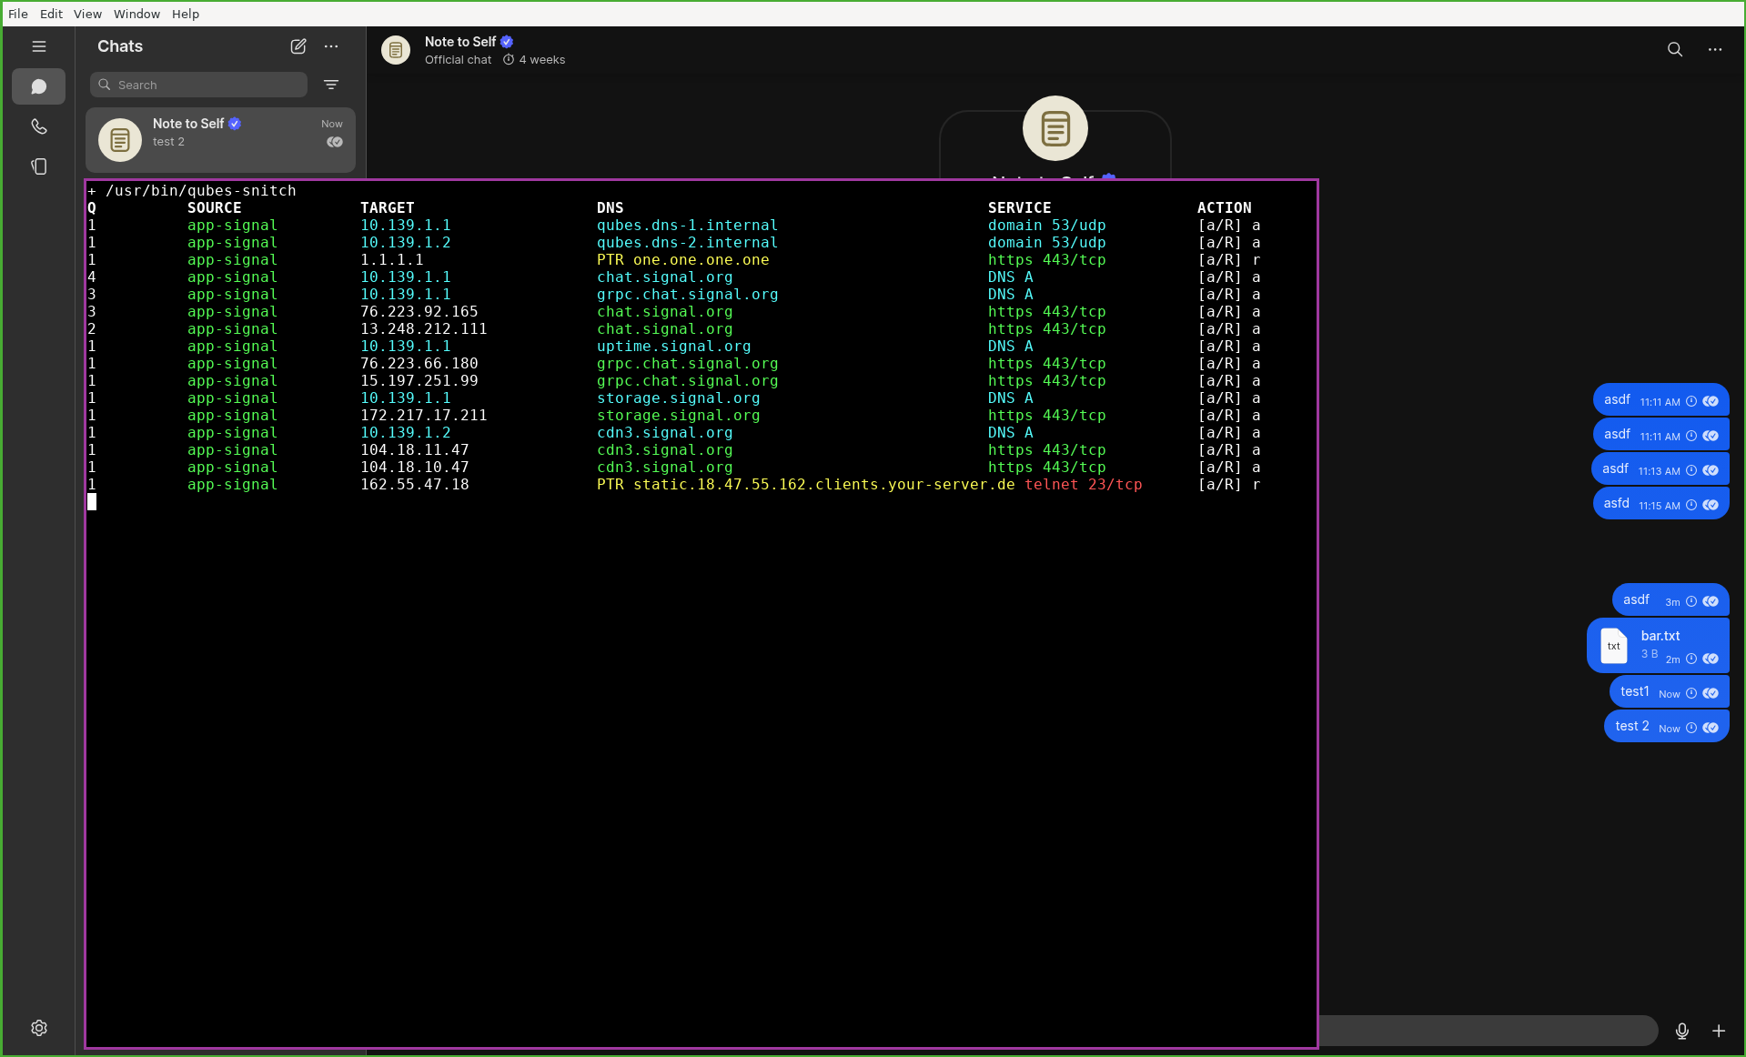This screenshot has width=1746, height=1057.
Task: Open conversation more options menu
Action: click(1715, 49)
